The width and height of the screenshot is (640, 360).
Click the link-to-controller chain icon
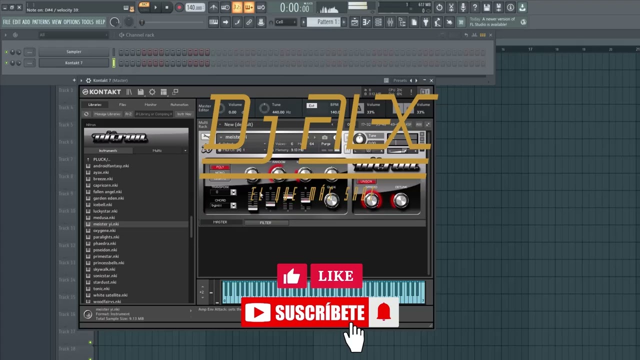tap(249, 22)
